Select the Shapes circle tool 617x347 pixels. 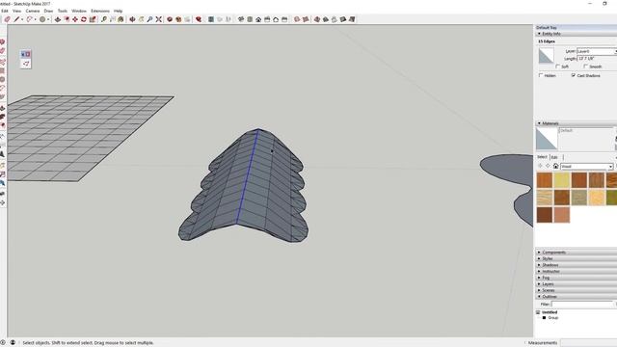(x=42, y=19)
